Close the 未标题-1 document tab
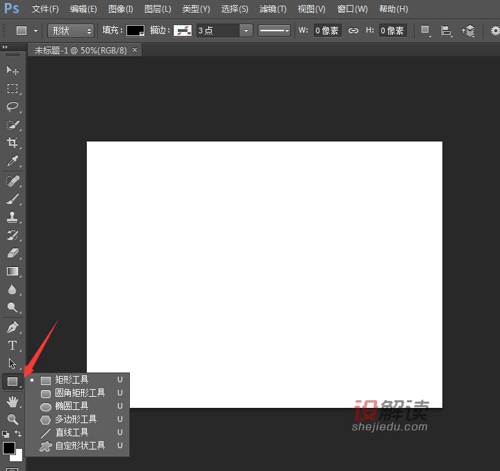Screen dimensions: 500x471 (135, 50)
